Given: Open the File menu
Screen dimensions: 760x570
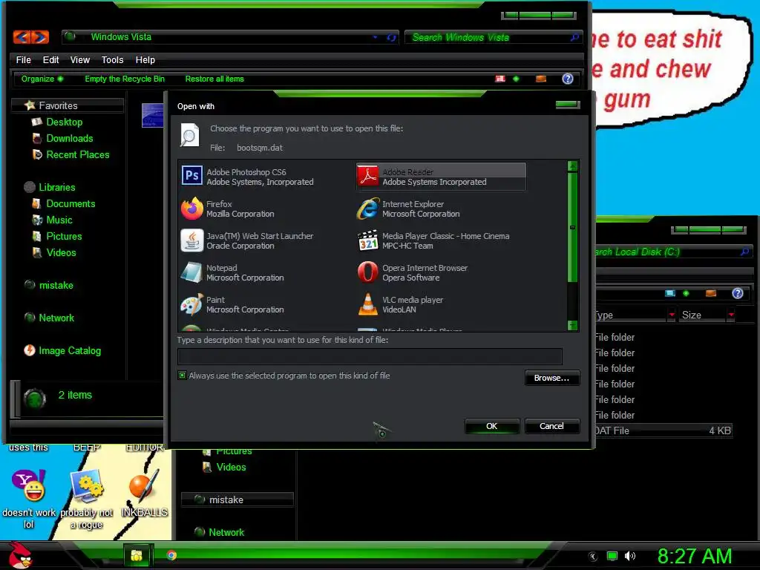Looking at the screenshot, I should [23, 59].
